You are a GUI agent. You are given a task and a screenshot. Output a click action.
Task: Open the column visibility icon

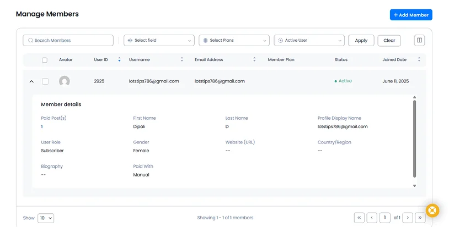[x=419, y=40]
